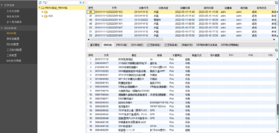279x133 pixels.
Task: Switch to the 物料表 tab
Action: pos(108,45)
